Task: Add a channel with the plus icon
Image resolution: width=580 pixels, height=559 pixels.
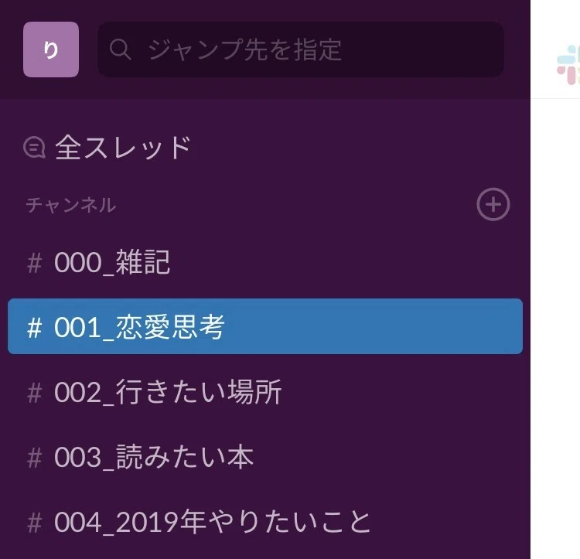Action: (x=493, y=204)
